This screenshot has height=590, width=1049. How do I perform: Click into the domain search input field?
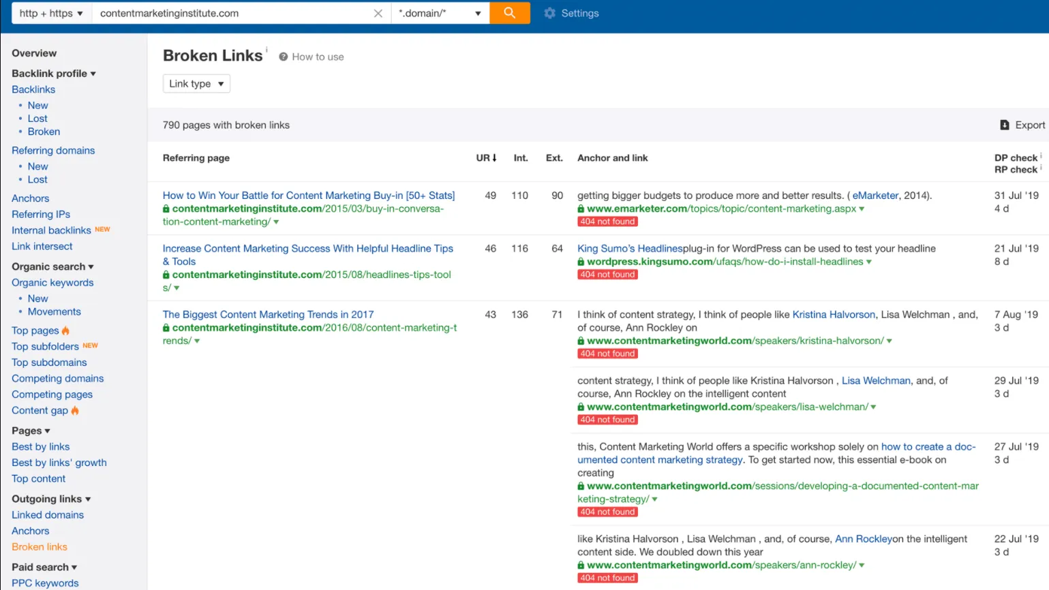tap(232, 13)
